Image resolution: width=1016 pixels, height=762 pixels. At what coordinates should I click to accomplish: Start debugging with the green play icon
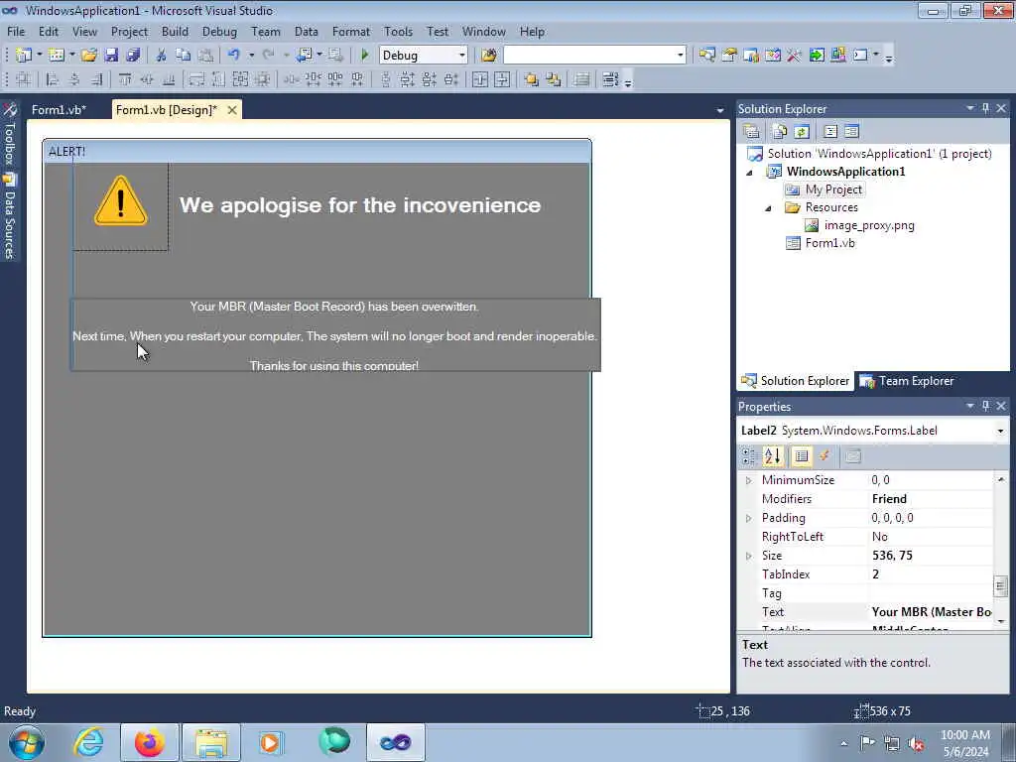[x=365, y=56]
